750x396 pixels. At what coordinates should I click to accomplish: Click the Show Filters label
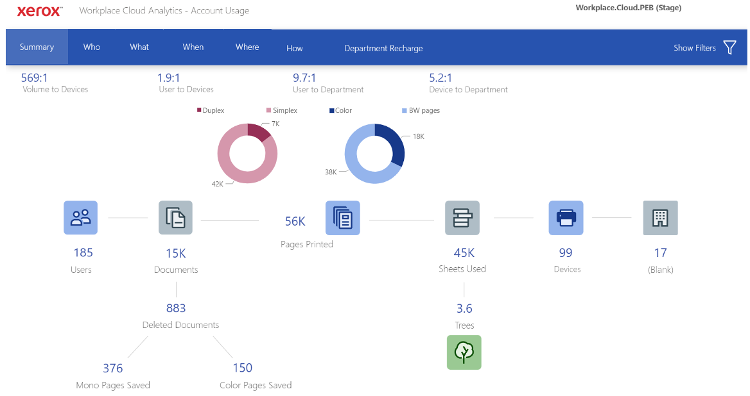point(695,47)
